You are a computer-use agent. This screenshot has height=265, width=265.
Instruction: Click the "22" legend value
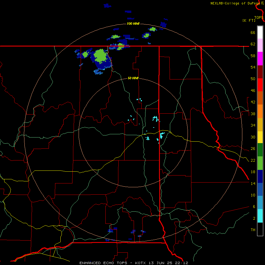(x=253, y=160)
